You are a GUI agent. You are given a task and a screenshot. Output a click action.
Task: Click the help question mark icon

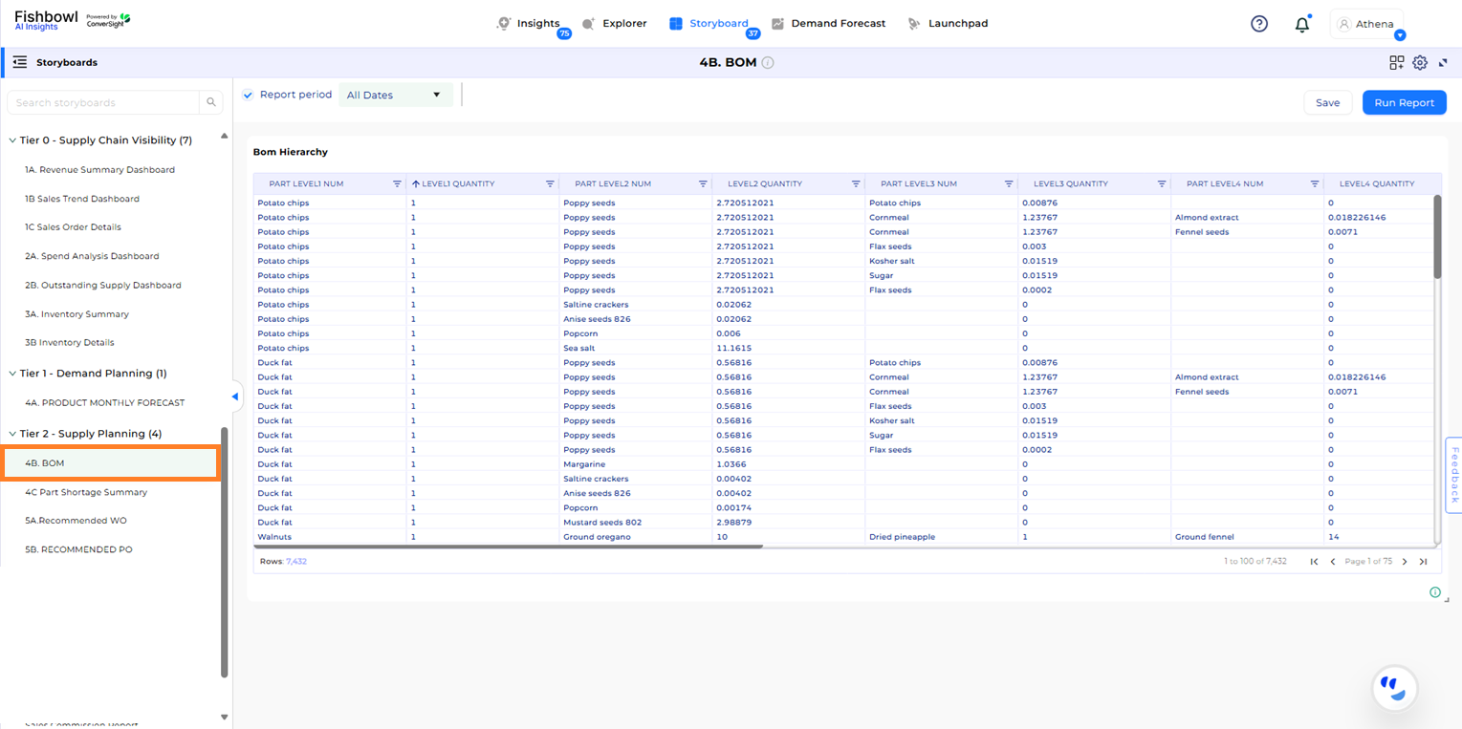point(1259,24)
